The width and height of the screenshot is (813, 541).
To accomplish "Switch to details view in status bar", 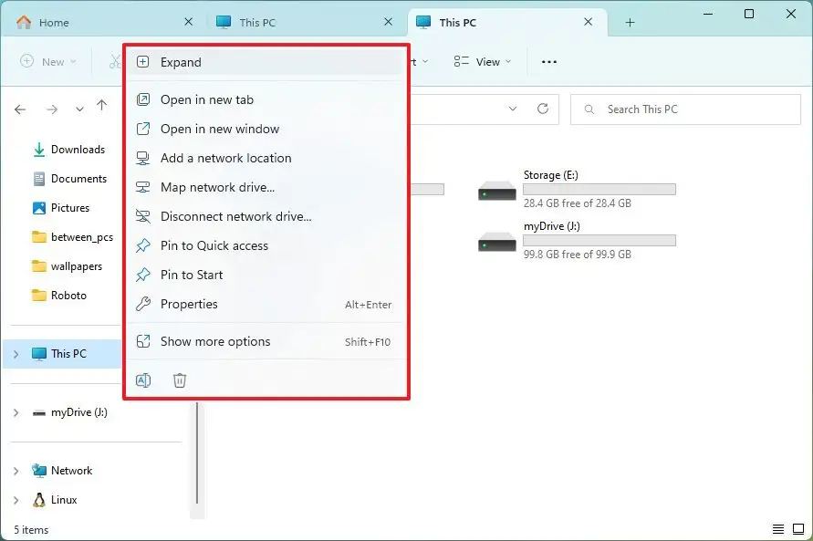I will [x=777, y=529].
